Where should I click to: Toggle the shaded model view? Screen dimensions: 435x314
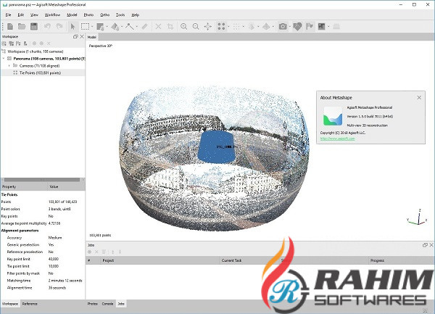tap(252, 27)
